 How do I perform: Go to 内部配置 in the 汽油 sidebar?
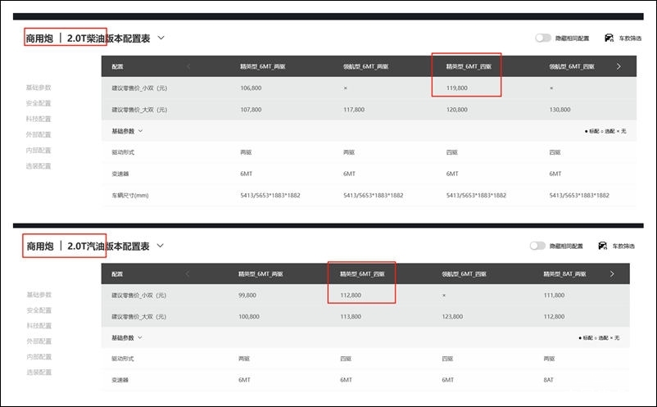[x=39, y=357]
